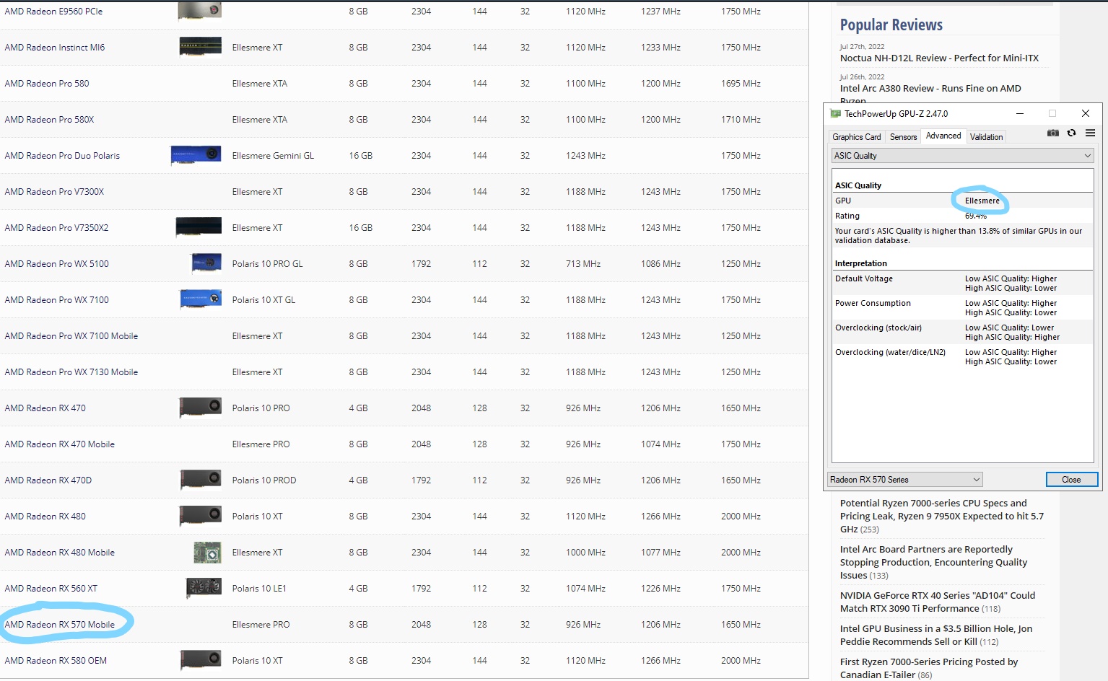Open AMD Radeon Pro Duo Polaris page
The width and height of the screenshot is (1108, 681).
point(62,156)
